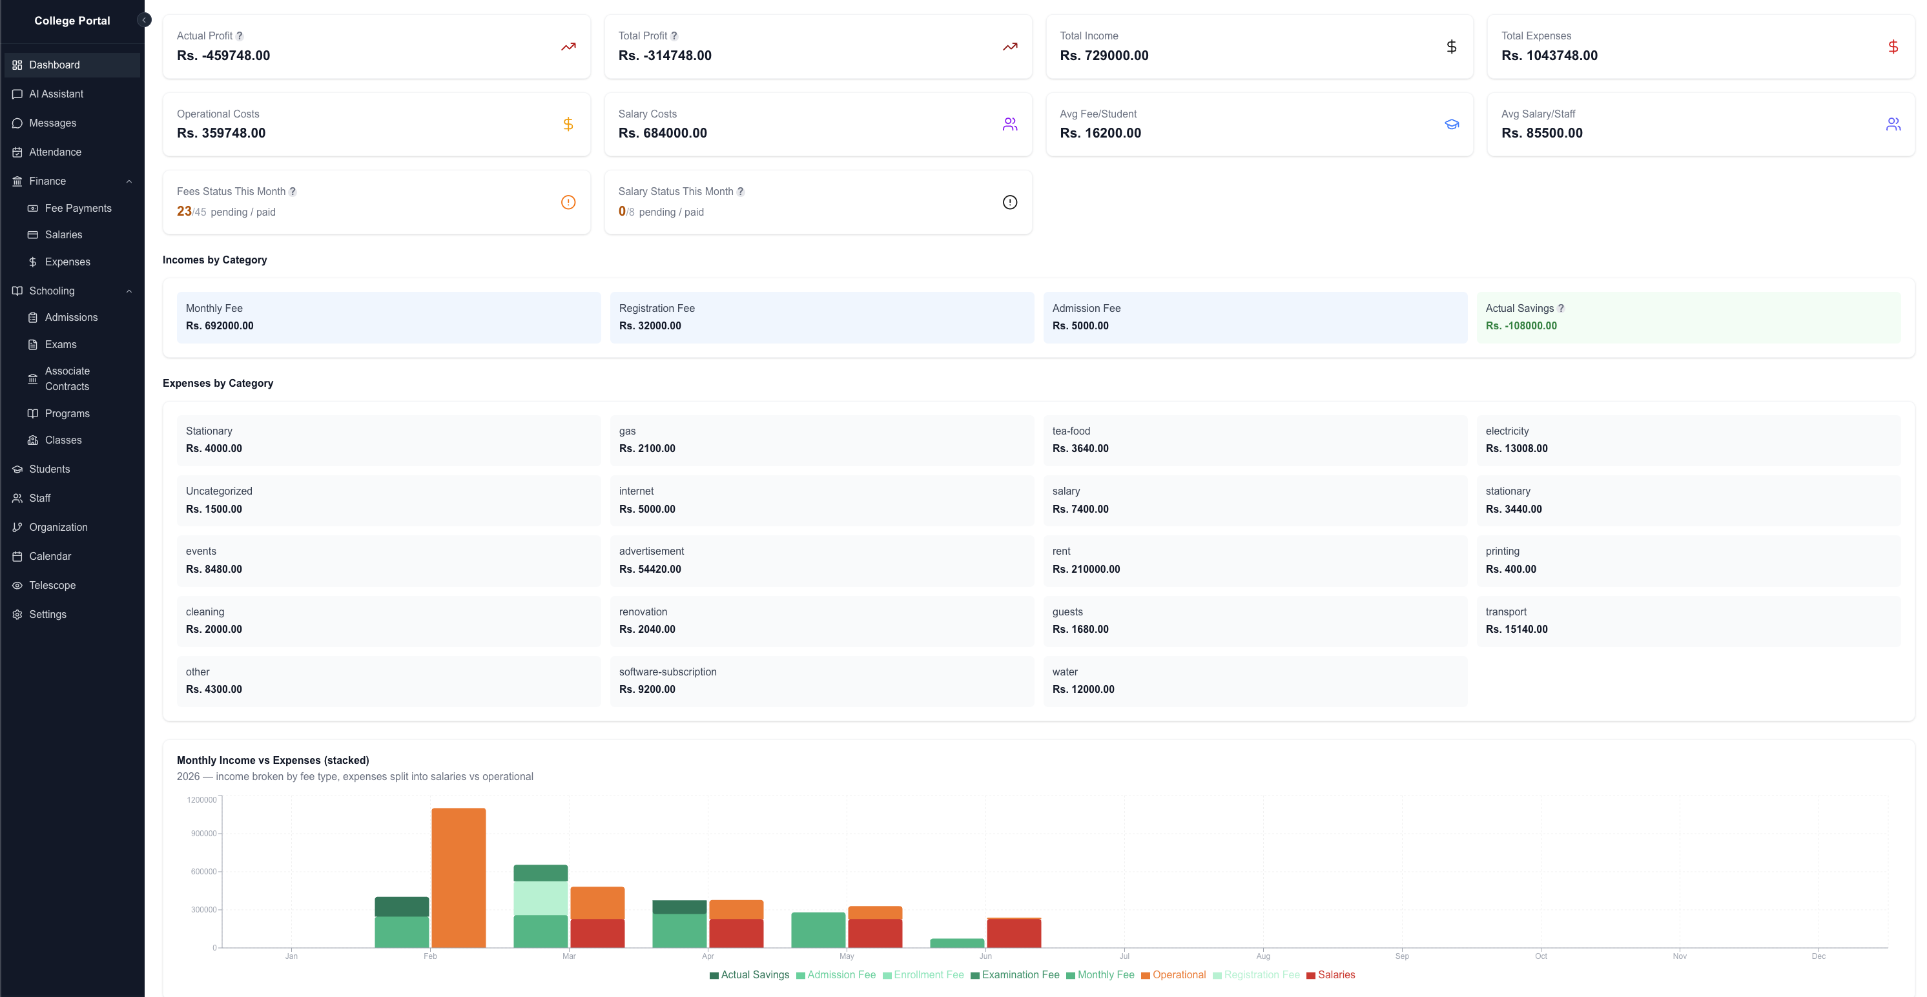Image resolution: width=1927 pixels, height=997 pixels.
Task: Click the Total Profit help question mark
Action: 674,36
